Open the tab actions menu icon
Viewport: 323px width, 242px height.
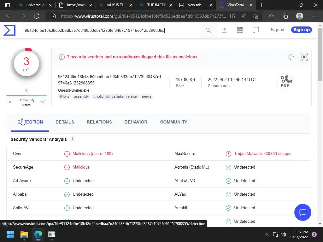[8, 5]
